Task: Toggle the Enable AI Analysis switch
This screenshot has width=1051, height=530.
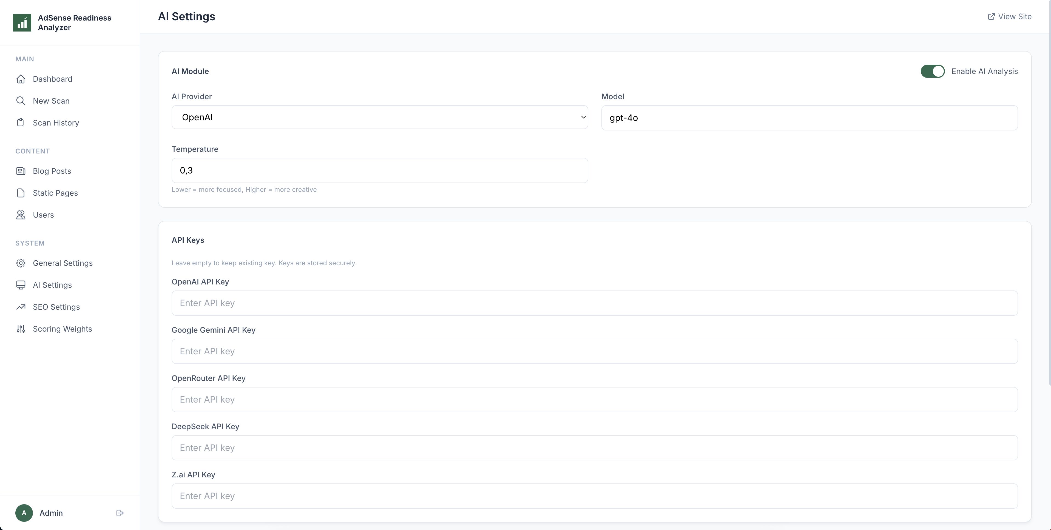Action: point(932,72)
